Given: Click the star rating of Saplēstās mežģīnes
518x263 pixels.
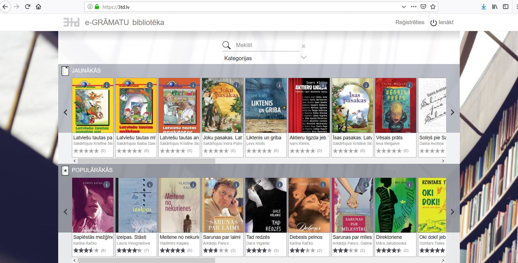Looking at the screenshot, I should coord(86,250).
